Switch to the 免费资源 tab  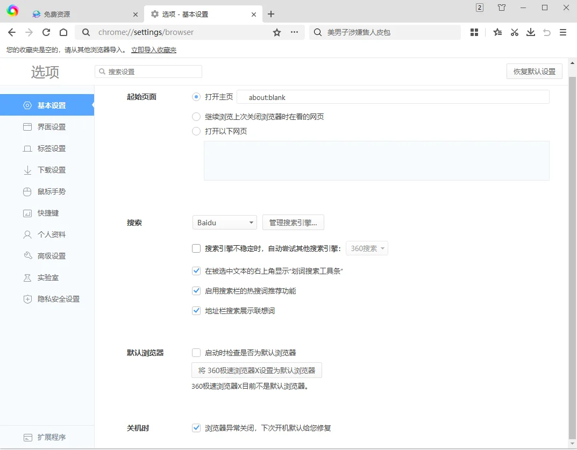pos(81,15)
